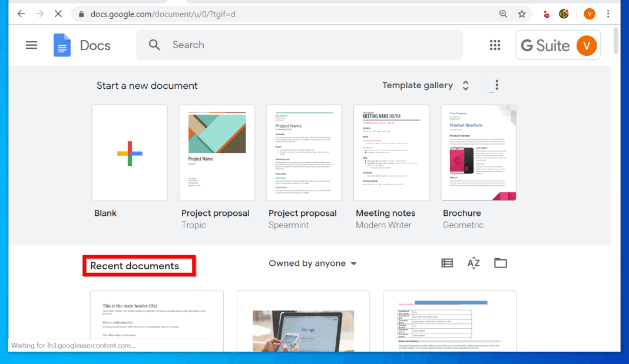The width and height of the screenshot is (629, 364).
Task: Create a Blank document
Action: point(129,152)
